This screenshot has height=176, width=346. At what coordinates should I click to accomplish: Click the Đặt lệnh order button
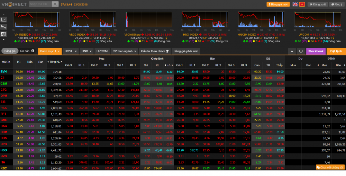[x=336, y=51]
